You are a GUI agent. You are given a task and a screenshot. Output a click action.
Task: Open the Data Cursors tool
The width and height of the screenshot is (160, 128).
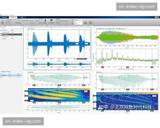coord(18,21)
